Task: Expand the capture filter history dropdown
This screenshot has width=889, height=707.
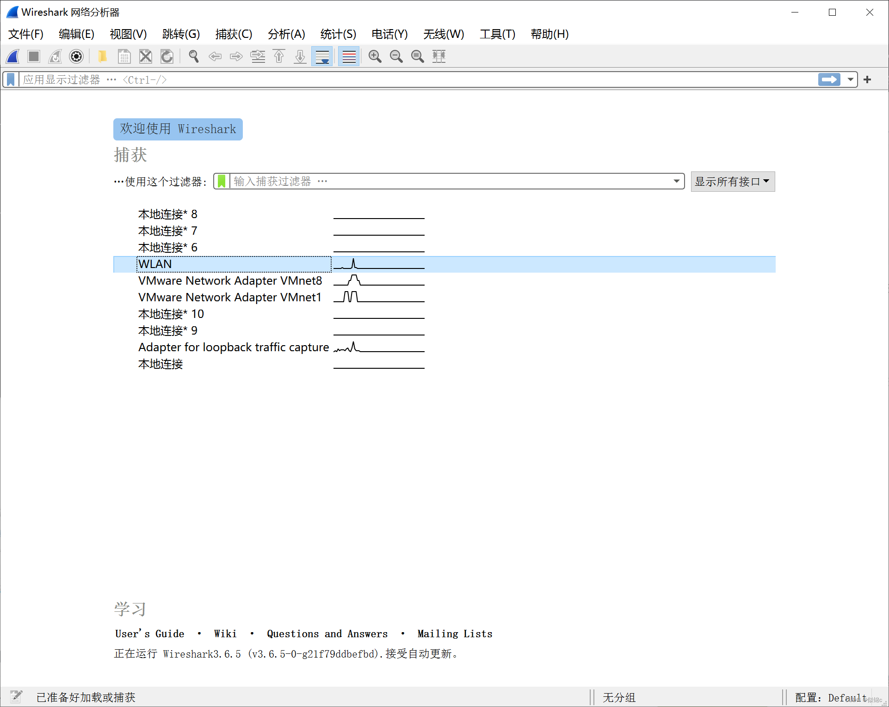Action: (x=676, y=181)
